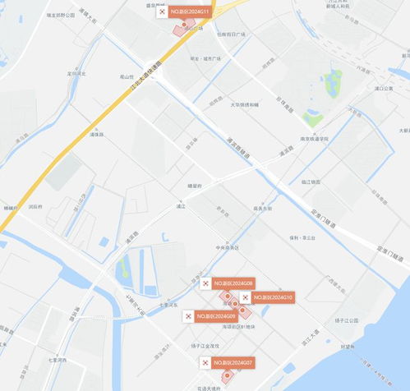Open the NO.新区2024G11 parcel label
The height and width of the screenshot is (391, 410).
(190, 12)
